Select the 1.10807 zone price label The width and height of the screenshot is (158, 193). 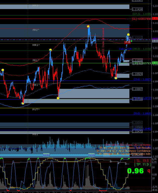[137, 89]
